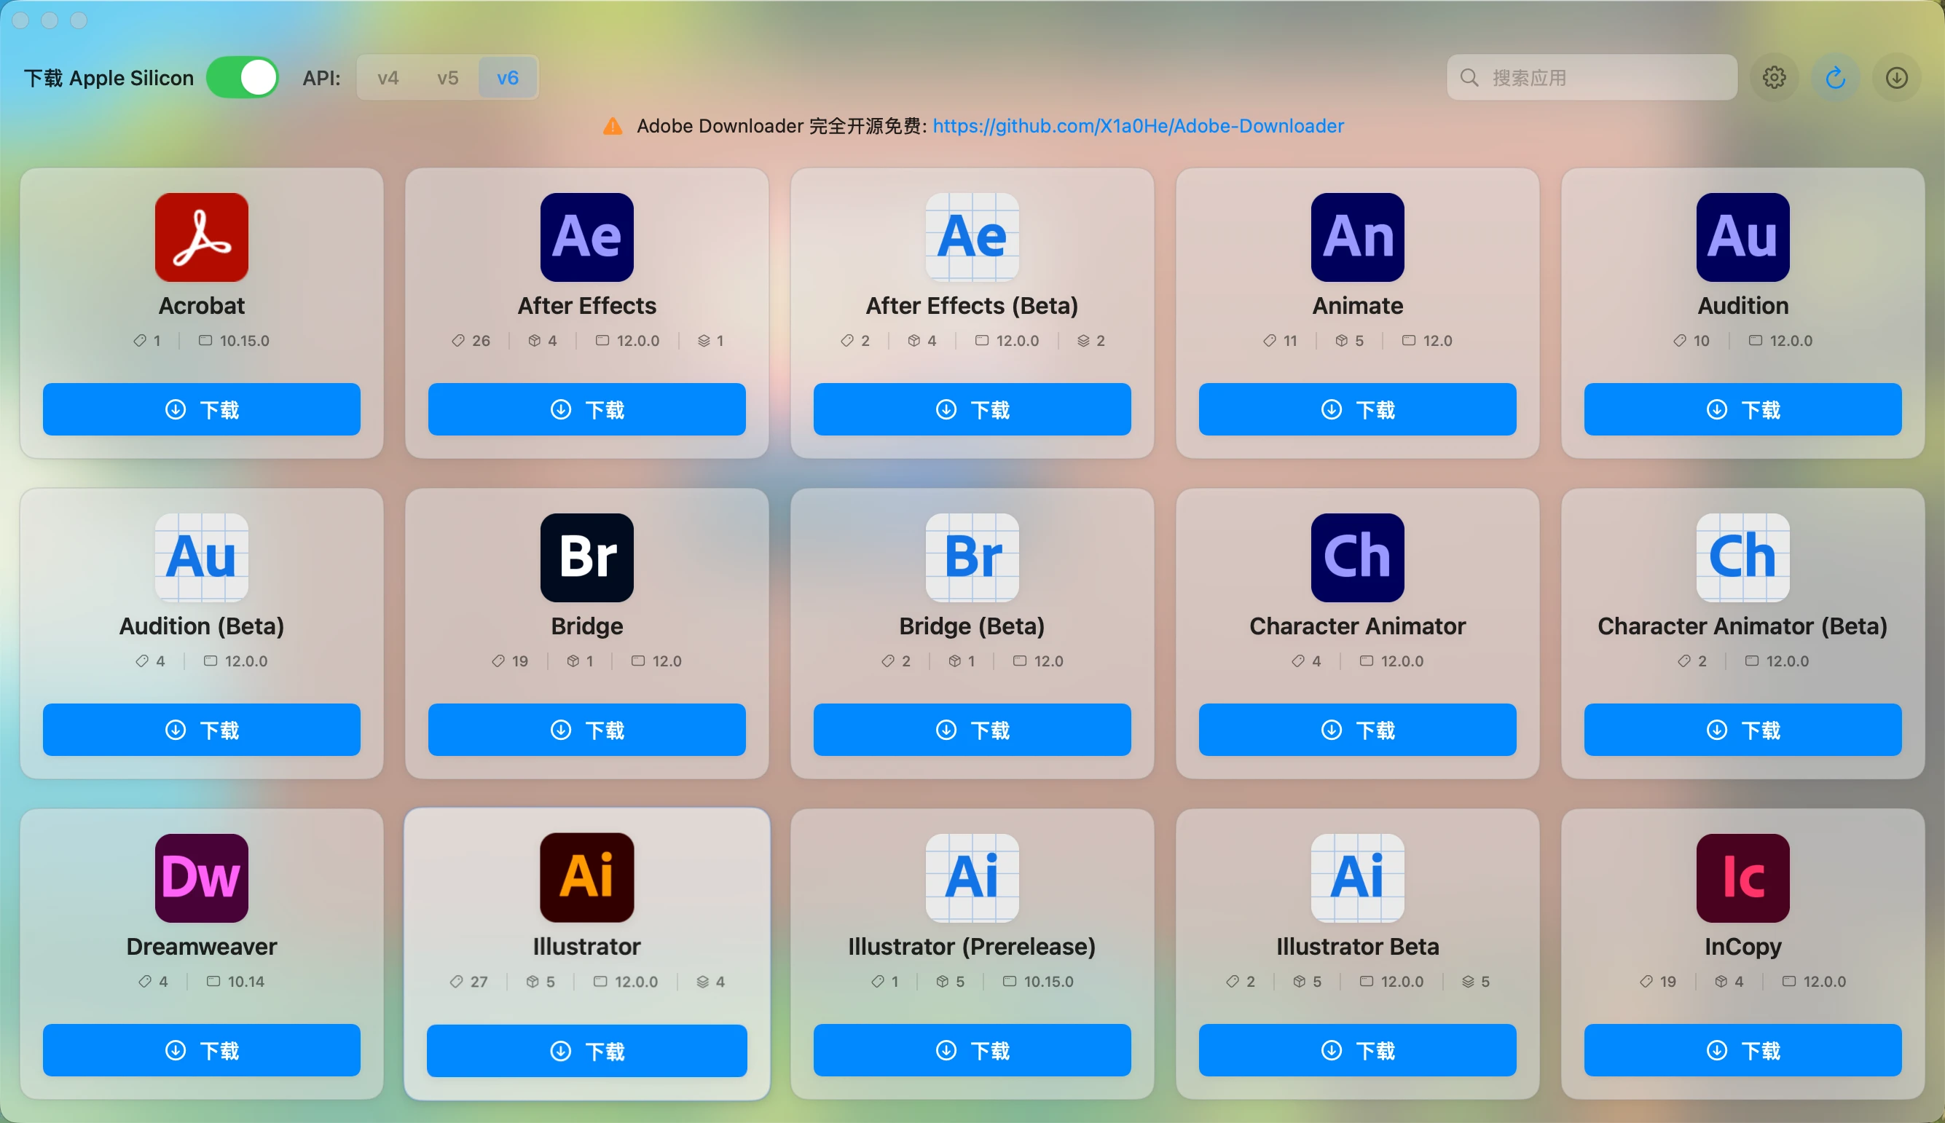Download Character Animator (Beta)

click(1742, 729)
